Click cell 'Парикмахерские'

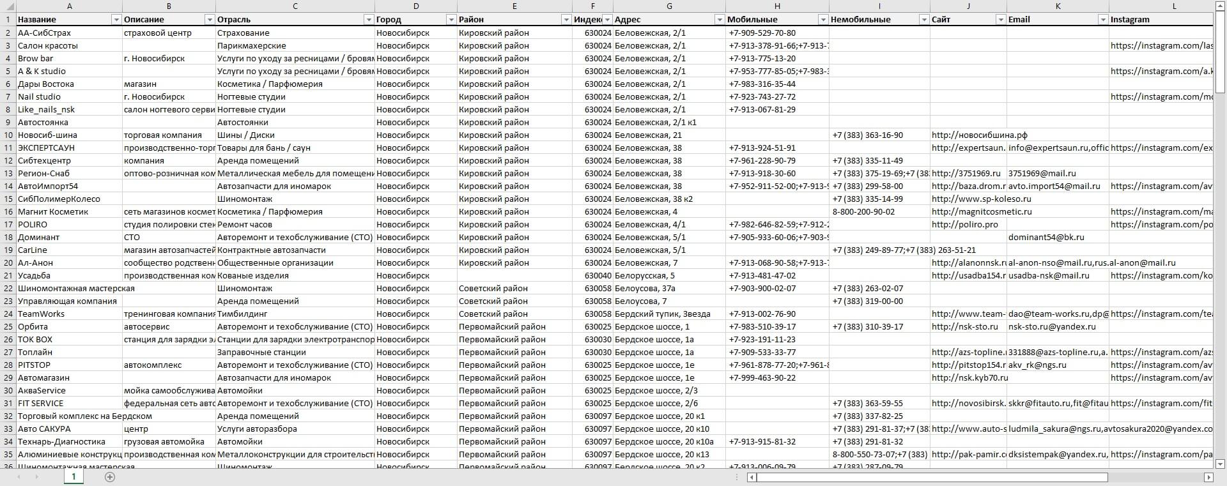point(295,45)
